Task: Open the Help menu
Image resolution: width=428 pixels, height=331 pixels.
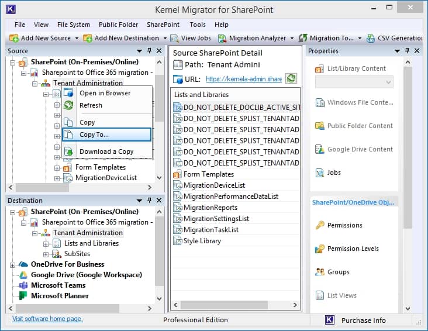Action: click(x=222, y=25)
